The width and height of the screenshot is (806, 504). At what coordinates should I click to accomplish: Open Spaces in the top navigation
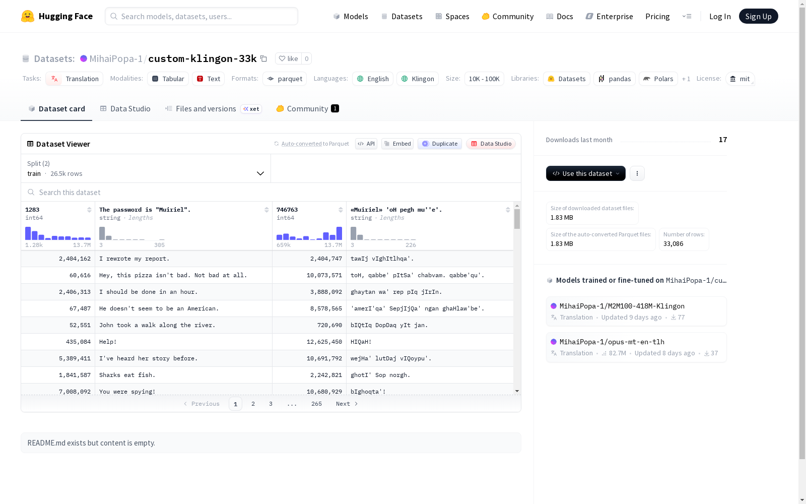tap(452, 16)
